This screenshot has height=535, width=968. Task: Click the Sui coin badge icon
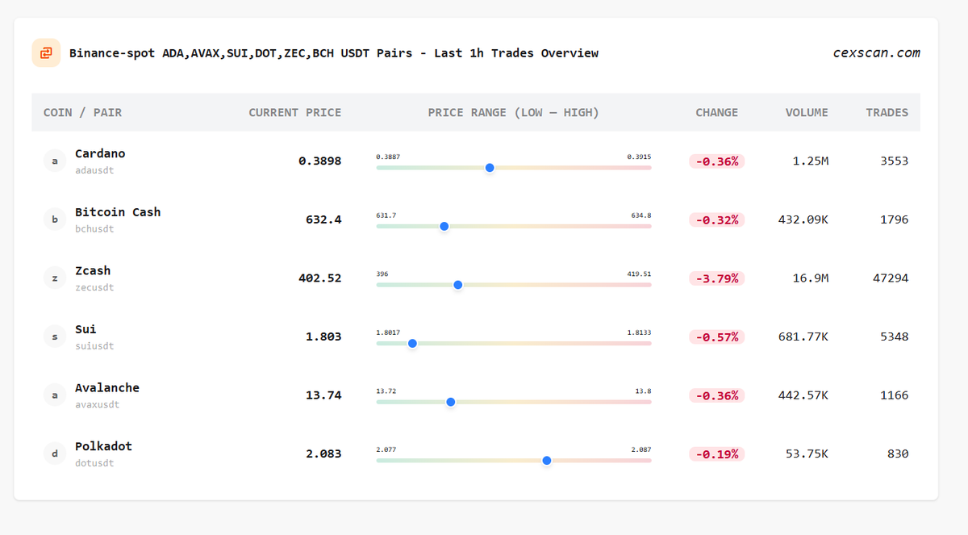point(55,336)
